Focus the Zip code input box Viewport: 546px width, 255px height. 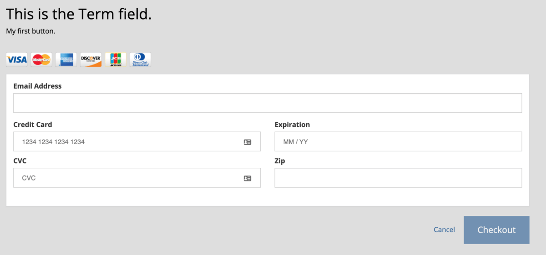(398, 178)
